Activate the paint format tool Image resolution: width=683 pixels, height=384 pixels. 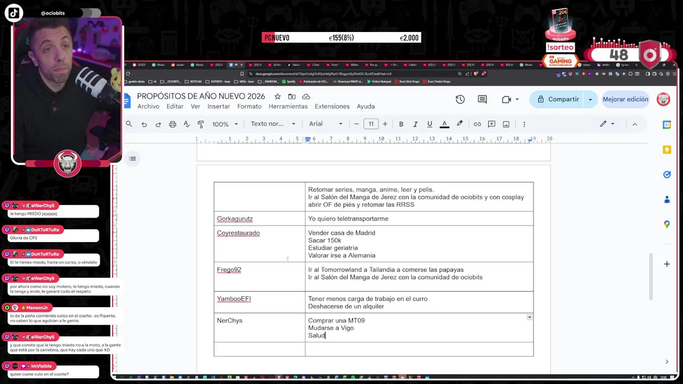201,124
